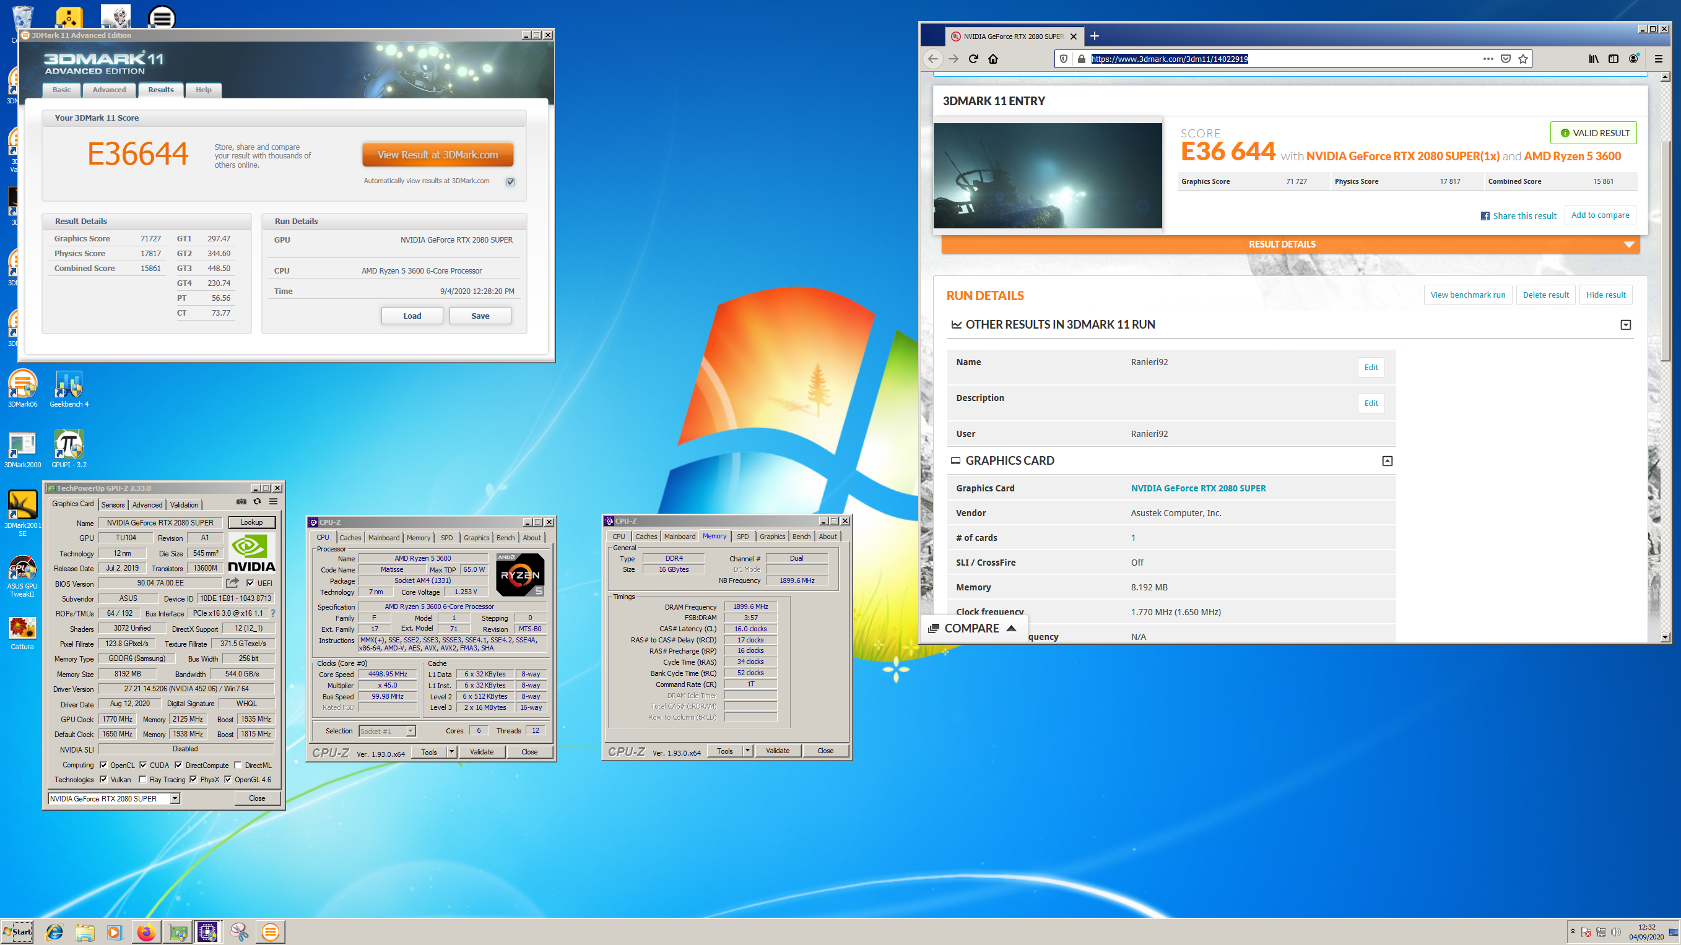The image size is (1681, 945).
Task: Expand Other Results in 3DMark 11 Run
Action: pos(1625,325)
